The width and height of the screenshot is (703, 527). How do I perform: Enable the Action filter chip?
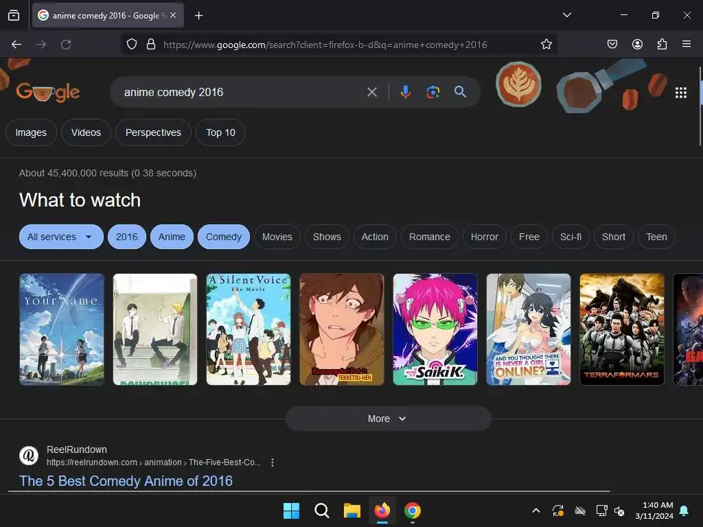[x=375, y=237]
